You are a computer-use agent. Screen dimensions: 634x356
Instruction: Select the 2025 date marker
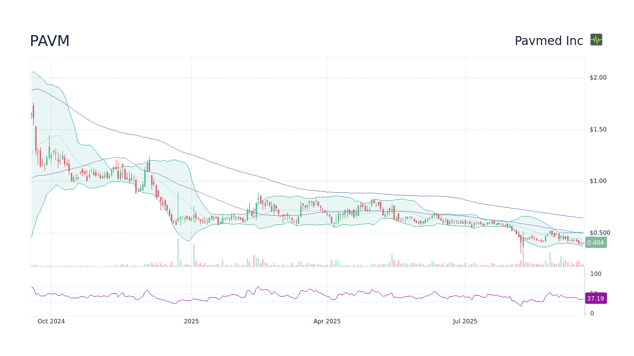point(191,321)
